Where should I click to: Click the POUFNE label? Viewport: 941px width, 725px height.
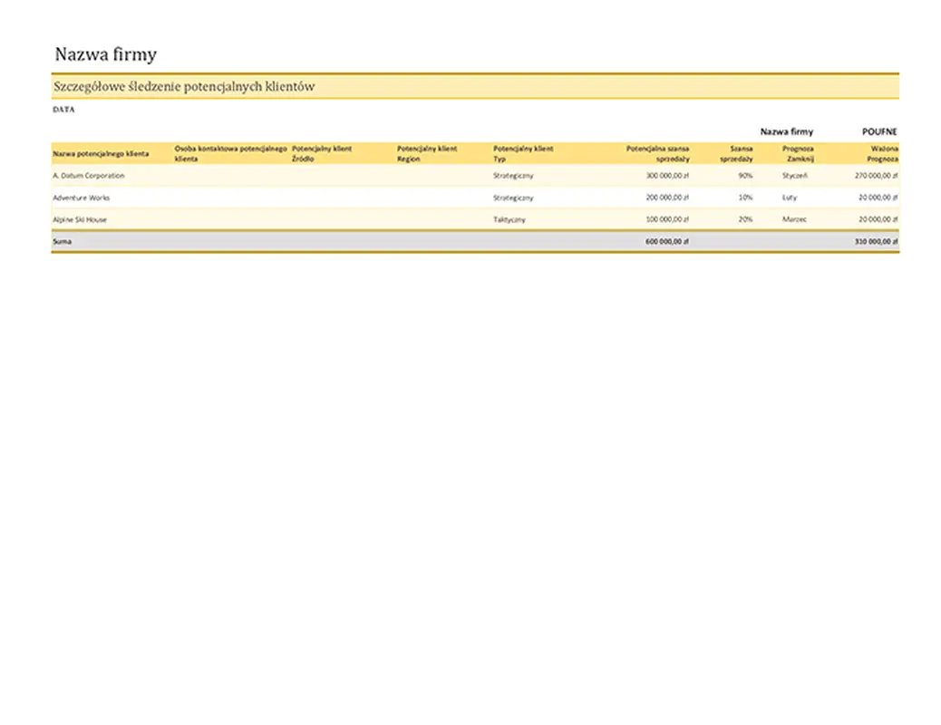click(878, 131)
